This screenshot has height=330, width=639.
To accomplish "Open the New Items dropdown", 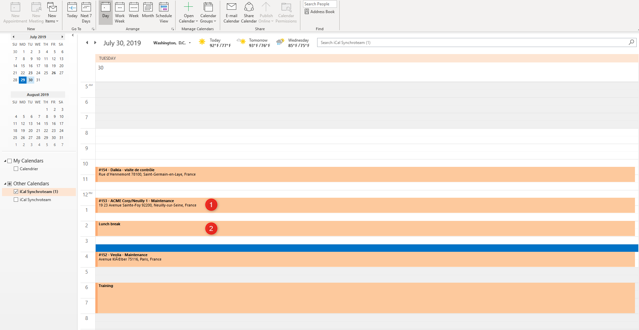I will point(52,13).
